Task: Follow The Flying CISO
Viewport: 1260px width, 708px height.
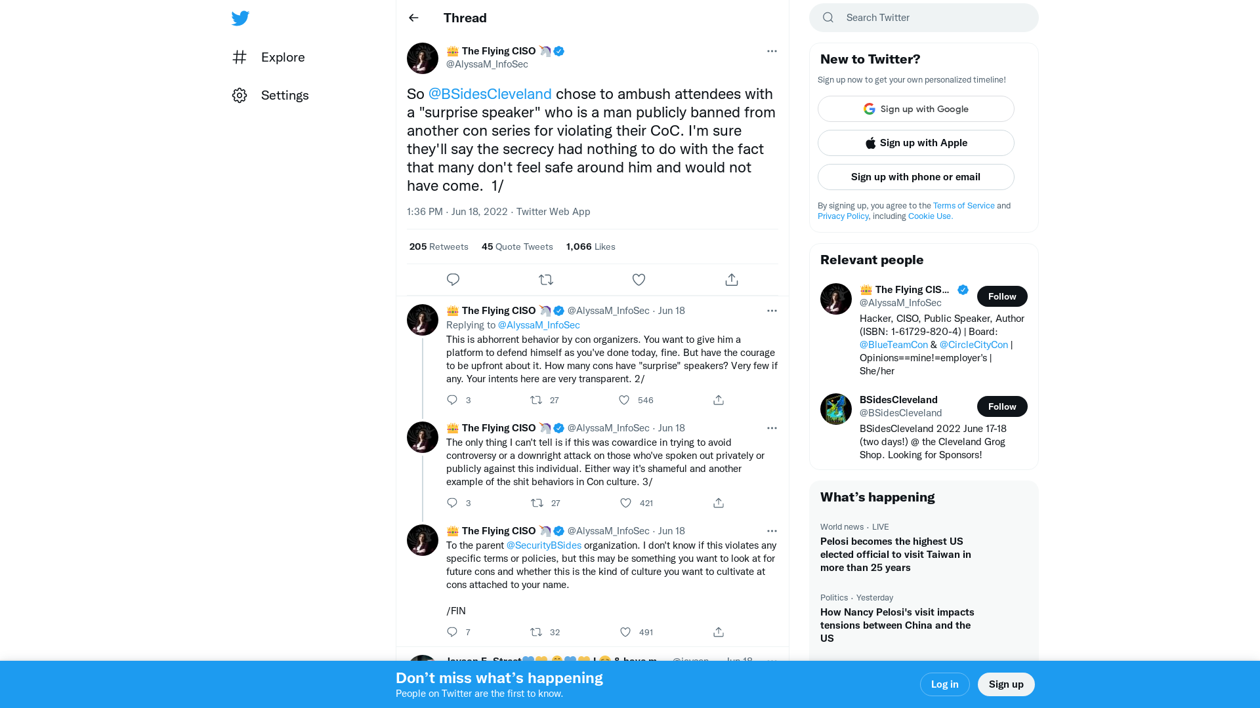Action: click(x=1002, y=296)
